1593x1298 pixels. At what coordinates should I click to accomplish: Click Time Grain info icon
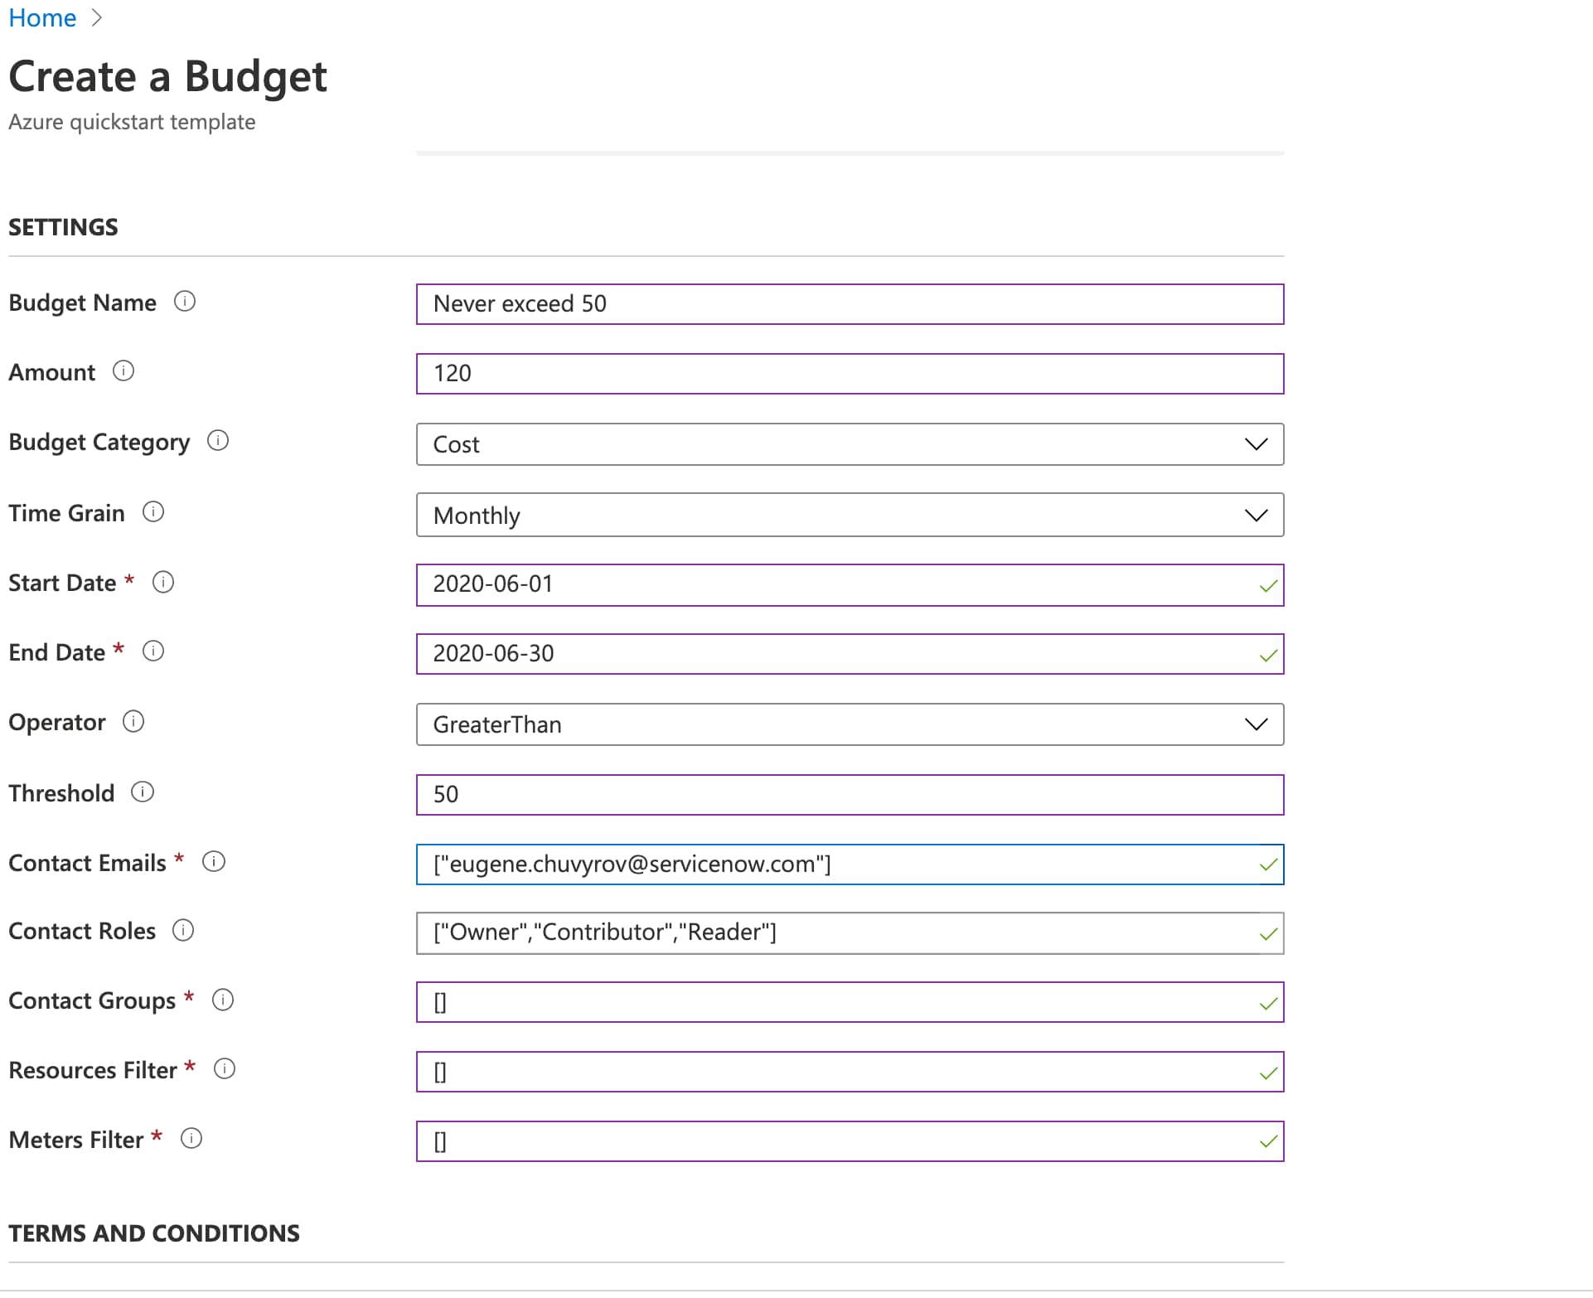(x=153, y=512)
